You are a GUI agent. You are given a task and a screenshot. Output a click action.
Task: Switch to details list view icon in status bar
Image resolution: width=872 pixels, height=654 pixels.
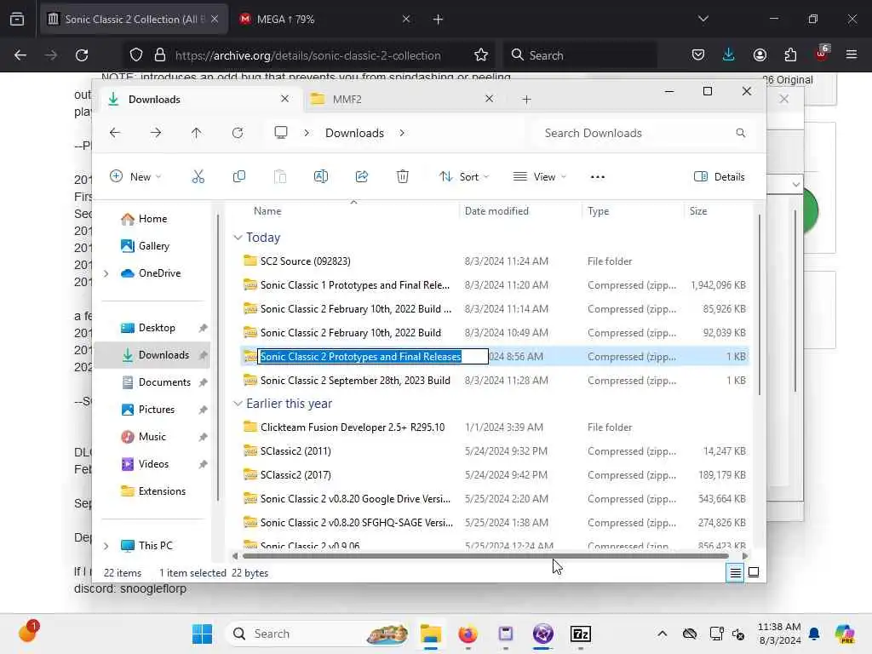(735, 572)
